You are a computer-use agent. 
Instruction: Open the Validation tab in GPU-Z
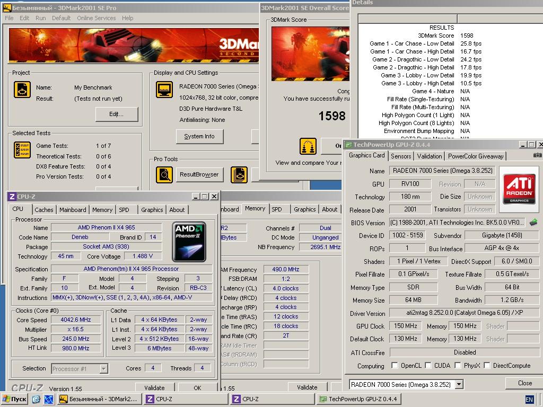click(x=430, y=156)
